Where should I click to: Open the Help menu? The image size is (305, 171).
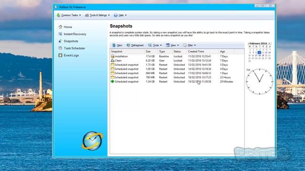[x=120, y=15]
